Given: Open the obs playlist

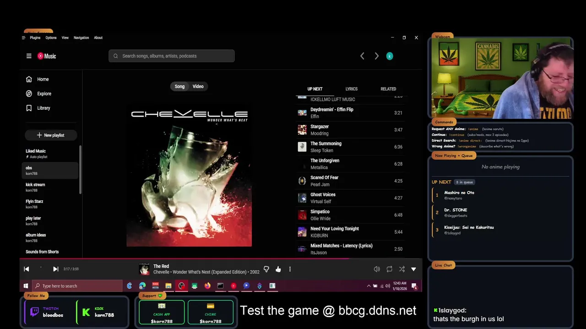Looking at the screenshot, I should (51, 170).
